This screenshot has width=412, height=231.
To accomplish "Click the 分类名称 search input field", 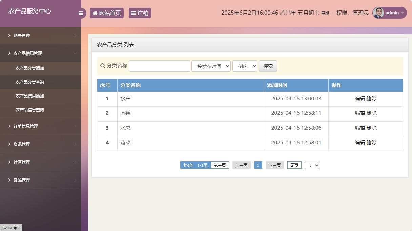I will click(159, 66).
